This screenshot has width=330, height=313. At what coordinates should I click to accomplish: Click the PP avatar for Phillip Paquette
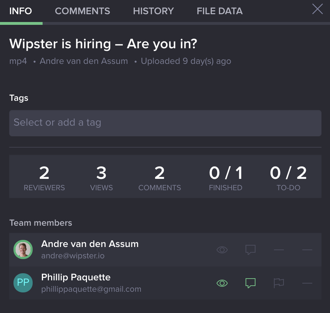click(x=23, y=283)
